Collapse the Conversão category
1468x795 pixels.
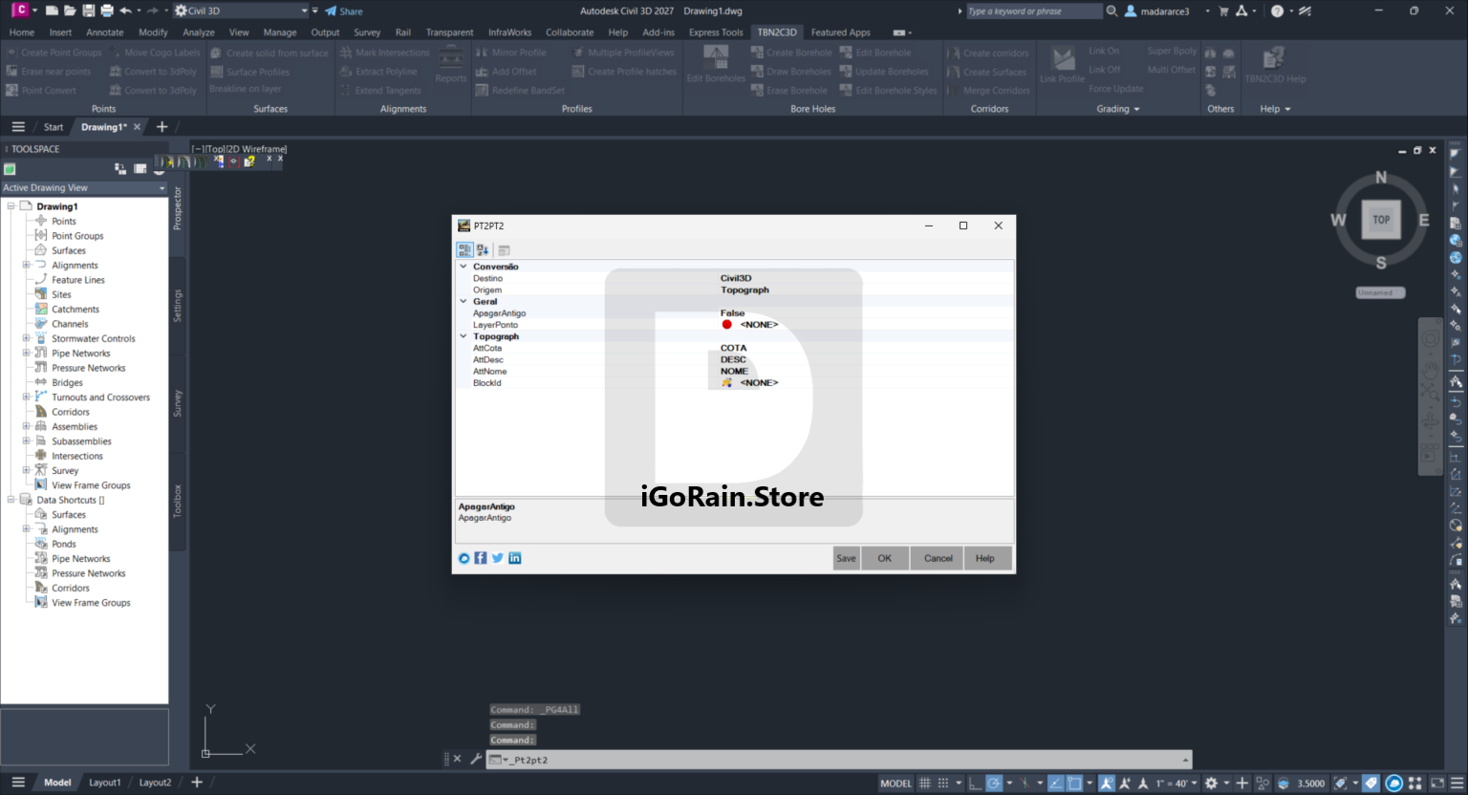coord(464,267)
